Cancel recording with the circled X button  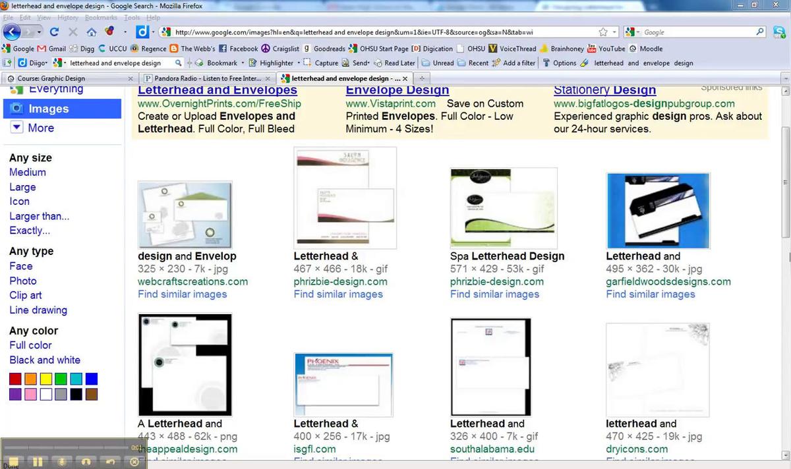(134, 462)
